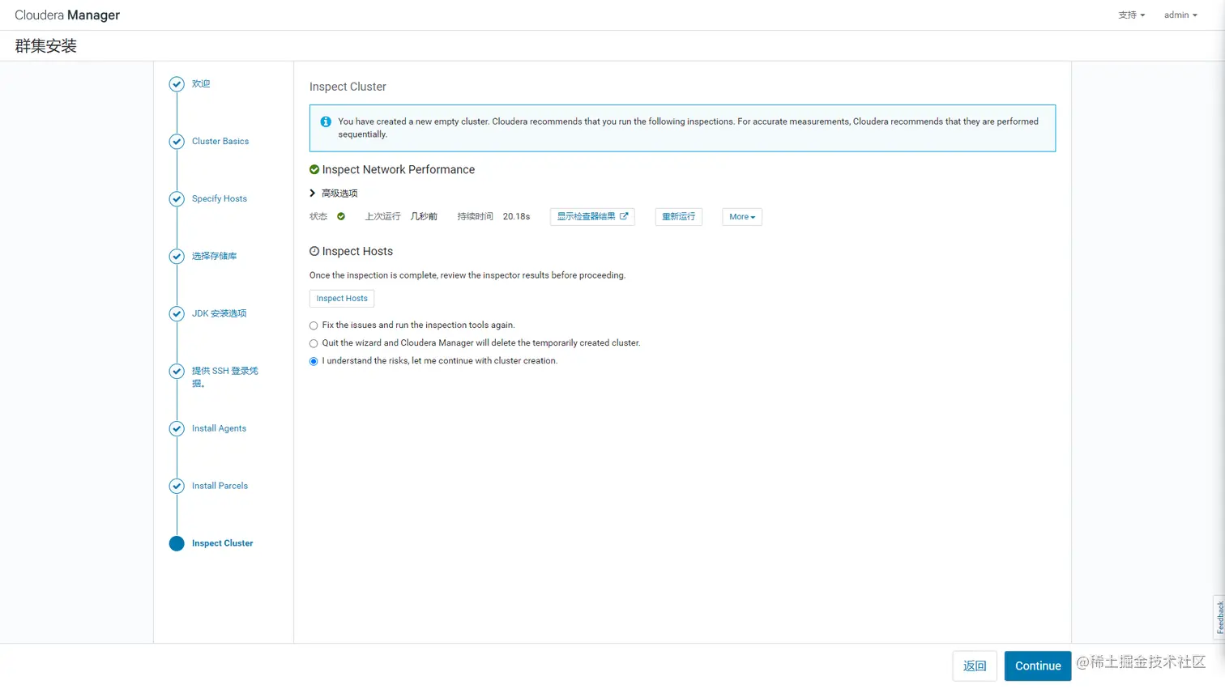Click the Continue button
The image size is (1225, 689).
[1038, 666]
